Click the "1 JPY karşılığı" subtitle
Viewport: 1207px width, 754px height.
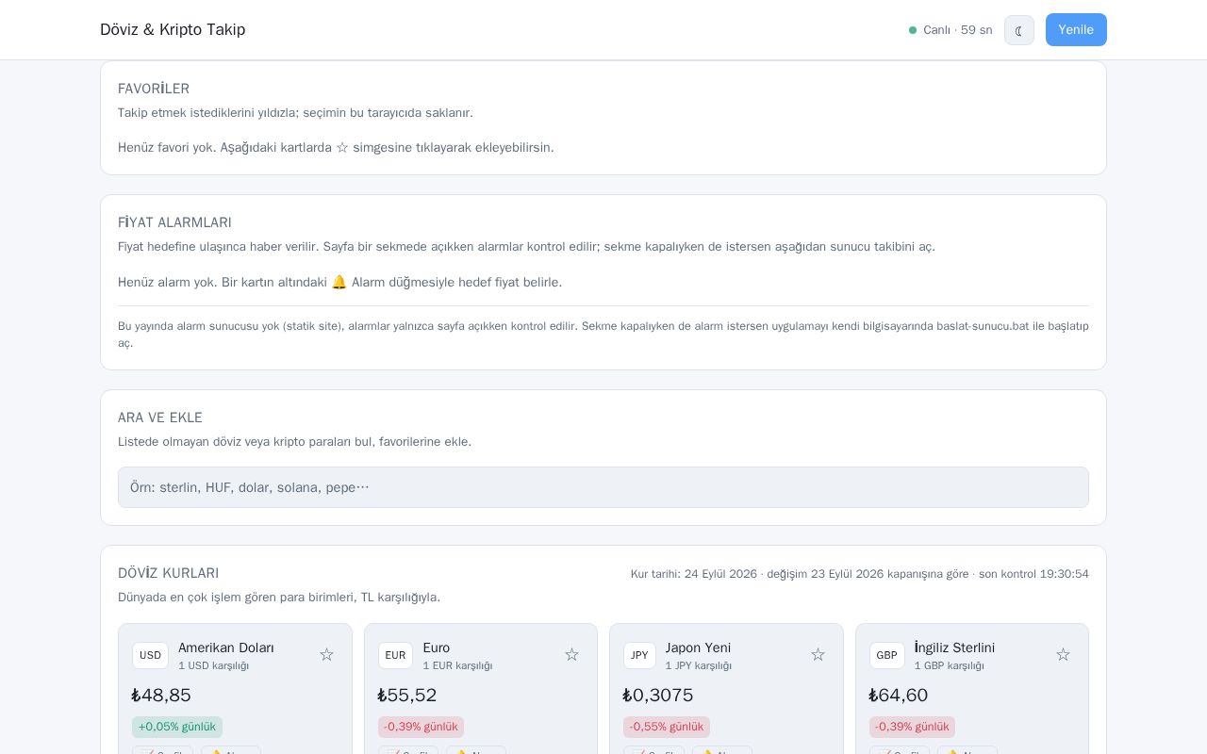point(699,666)
